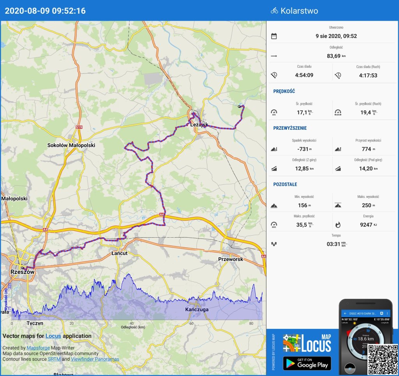Viewport: 399px width, 376px height.
Task: Click the pace arrows icon beside 03:31
Action: (x=274, y=244)
